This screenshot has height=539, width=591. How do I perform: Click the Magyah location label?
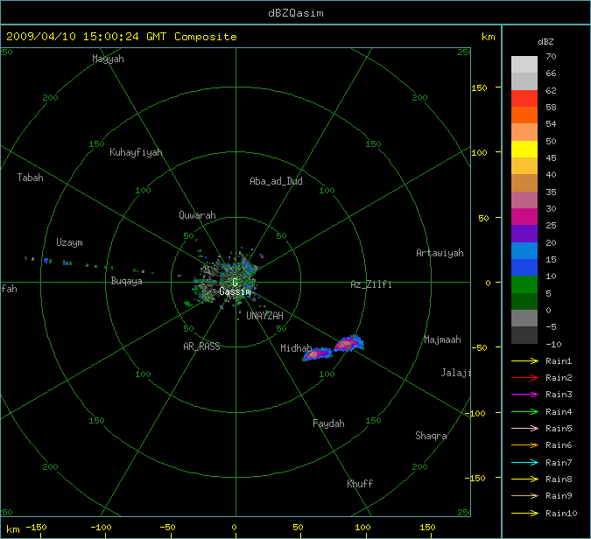pos(108,59)
